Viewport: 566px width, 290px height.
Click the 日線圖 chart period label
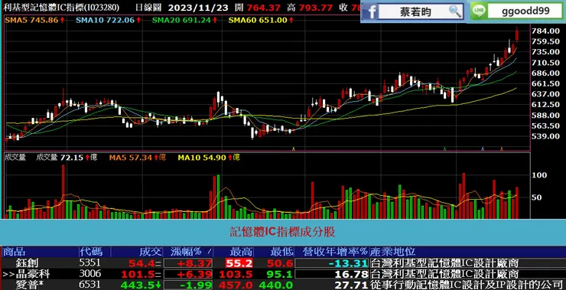point(149,7)
